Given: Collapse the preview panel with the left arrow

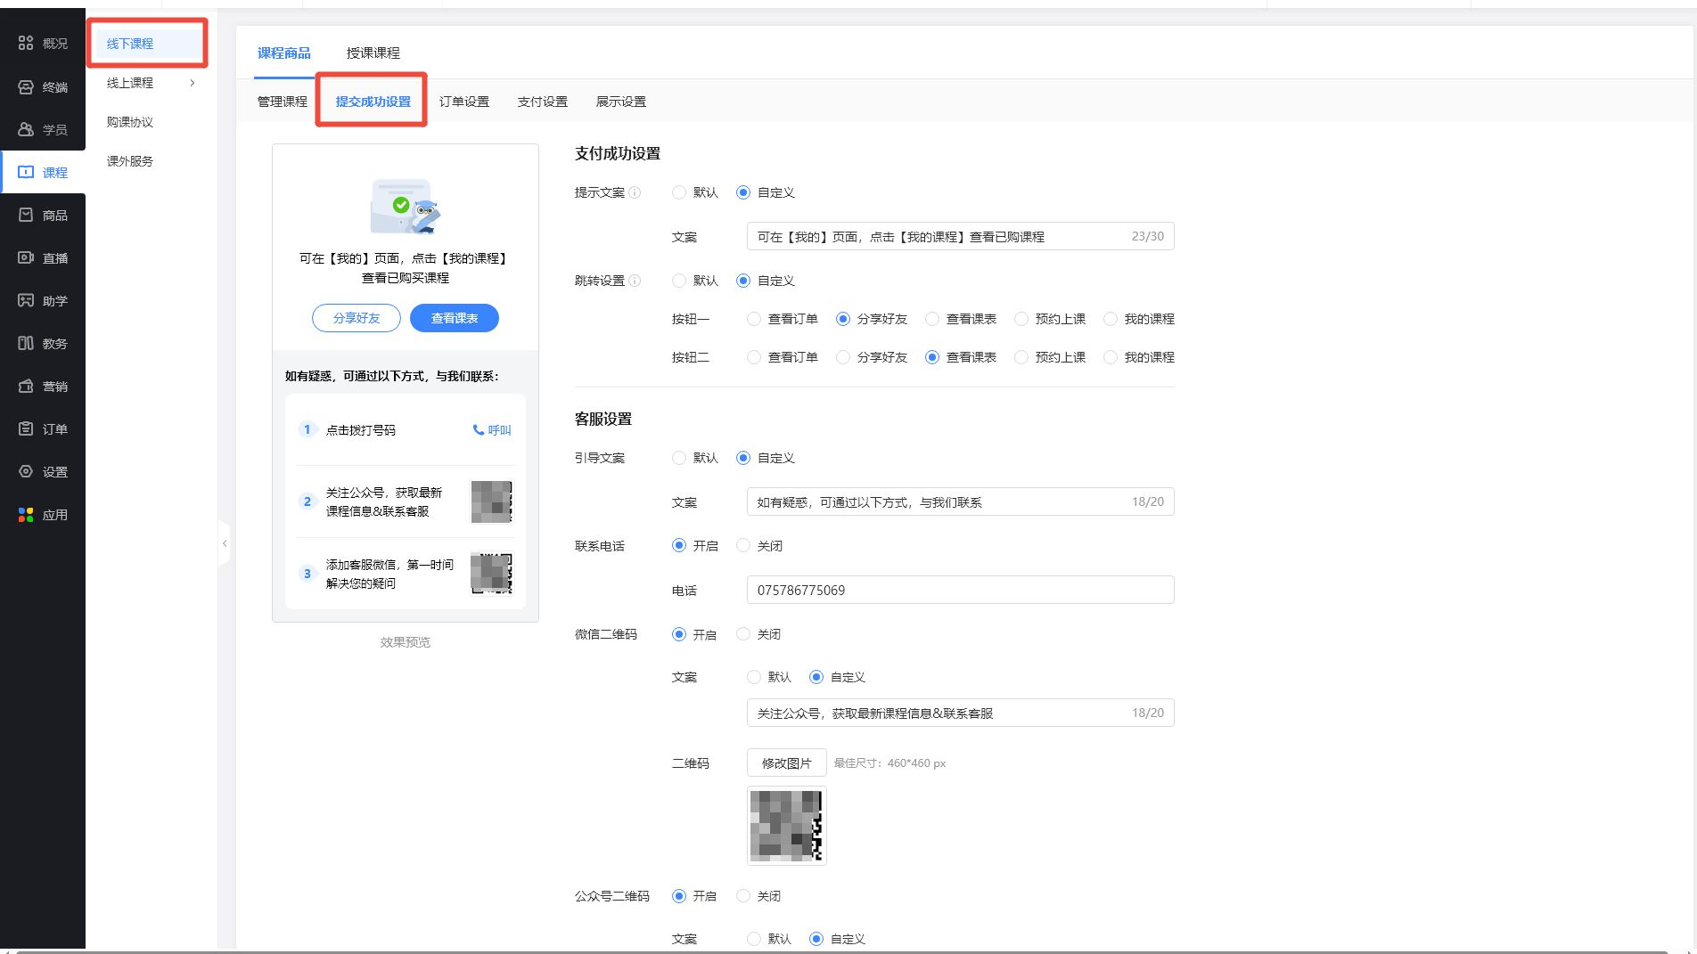Looking at the screenshot, I should point(225,543).
